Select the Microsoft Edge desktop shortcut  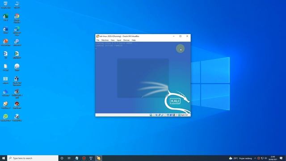17,31
